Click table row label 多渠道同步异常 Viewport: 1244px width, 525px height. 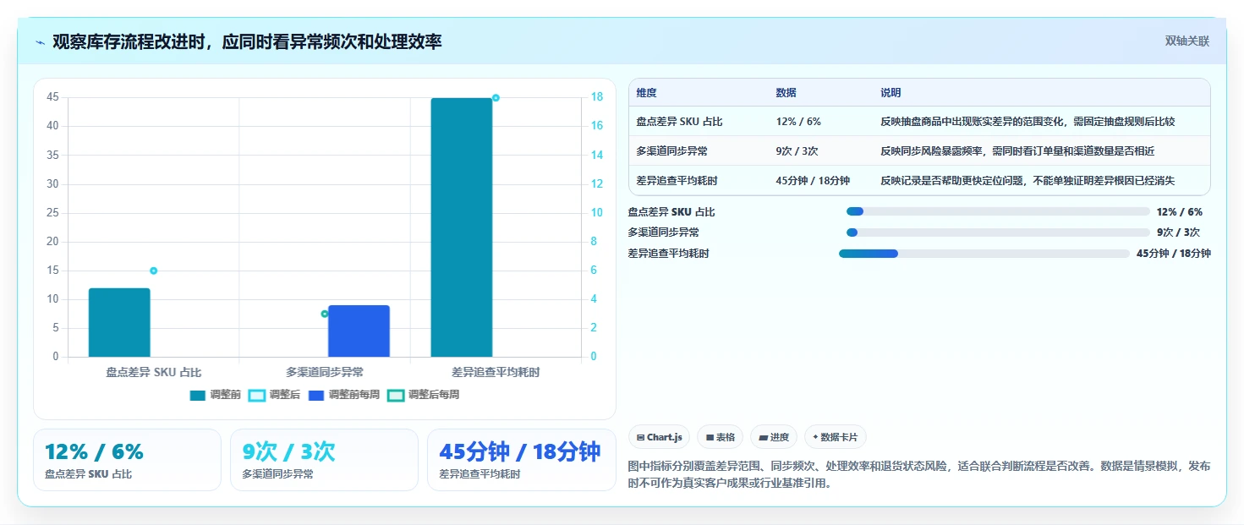pyautogui.click(x=672, y=151)
